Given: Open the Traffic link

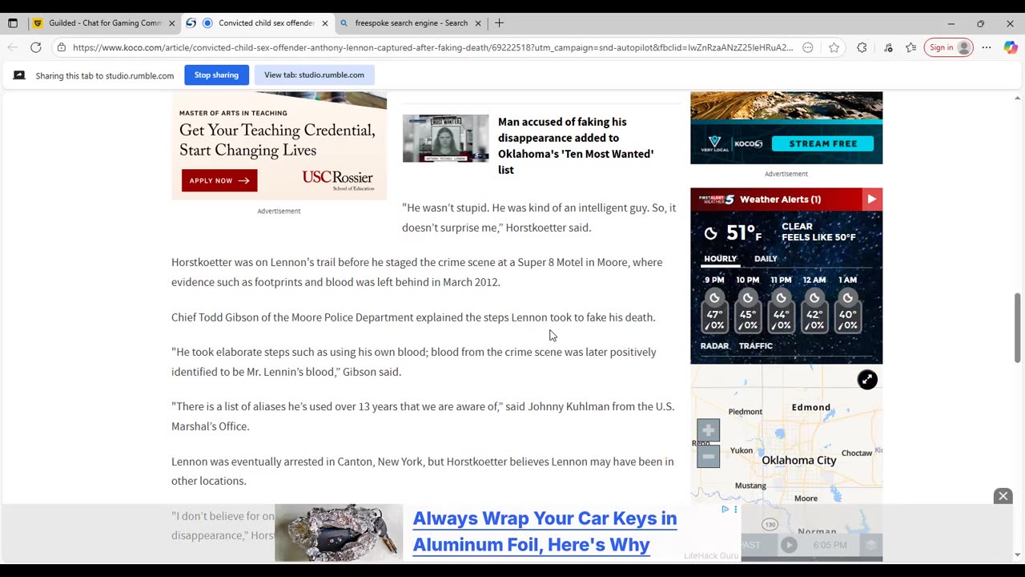Looking at the screenshot, I should click(x=756, y=346).
